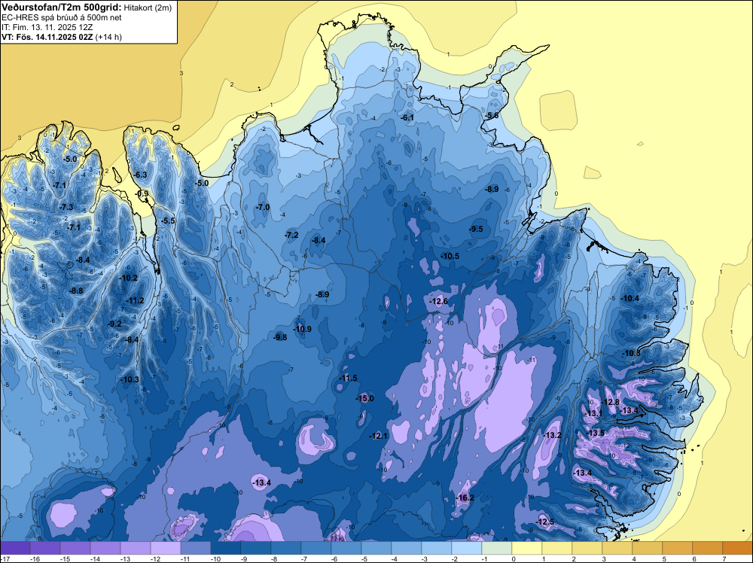
Task: Click the valid time "VT: Fös. 14.11.2025 02Z"
Action: (47, 37)
